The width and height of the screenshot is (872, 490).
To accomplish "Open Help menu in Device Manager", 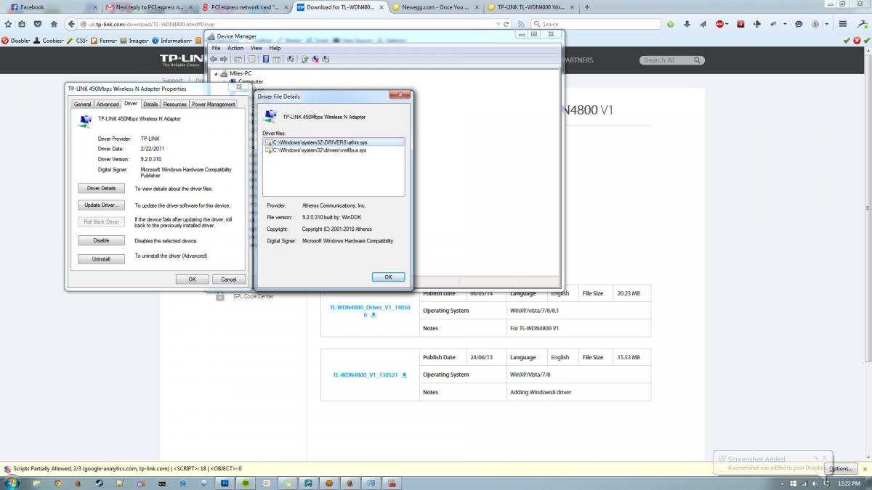I will pyautogui.click(x=275, y=48).
